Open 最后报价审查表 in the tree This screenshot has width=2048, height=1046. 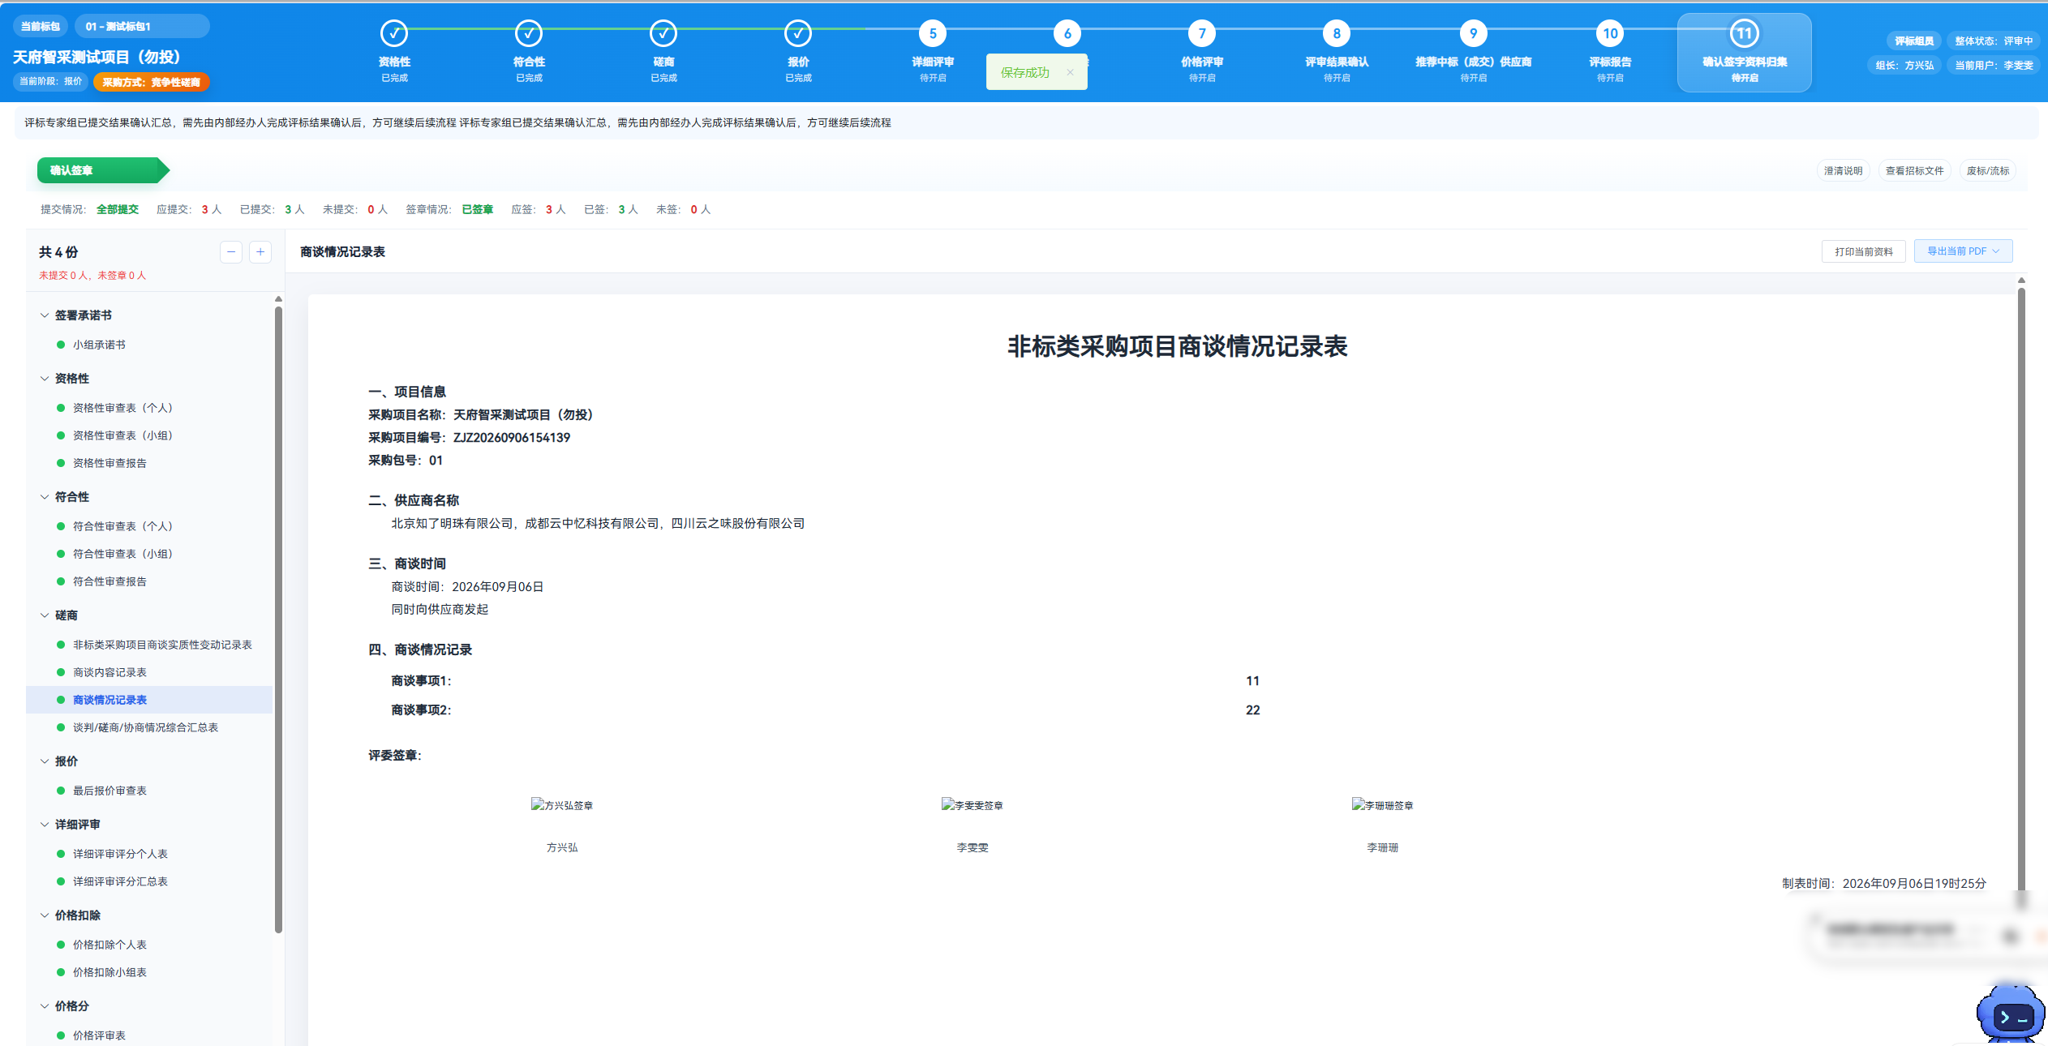click(109, 791)
